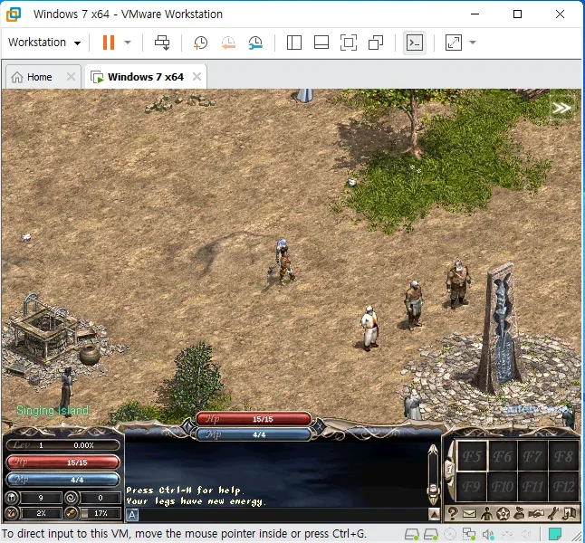The width and height of the screenshot is (585, 543).
Task: Click the sound card status icon
Action: pyautogui.click(x=487, y=534)
